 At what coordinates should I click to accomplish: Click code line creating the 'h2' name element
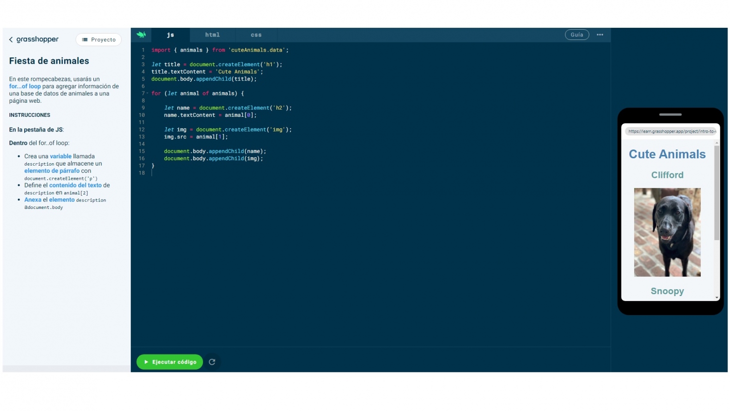point(228,108)
